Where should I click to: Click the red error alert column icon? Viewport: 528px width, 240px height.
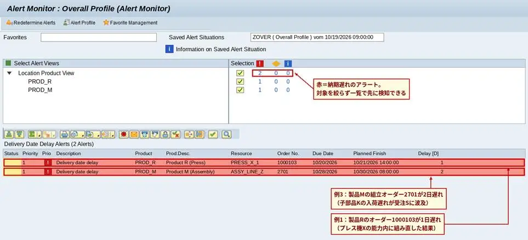pos(260,63)
